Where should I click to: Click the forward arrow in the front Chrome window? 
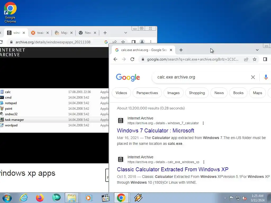(x=124, y=59)
